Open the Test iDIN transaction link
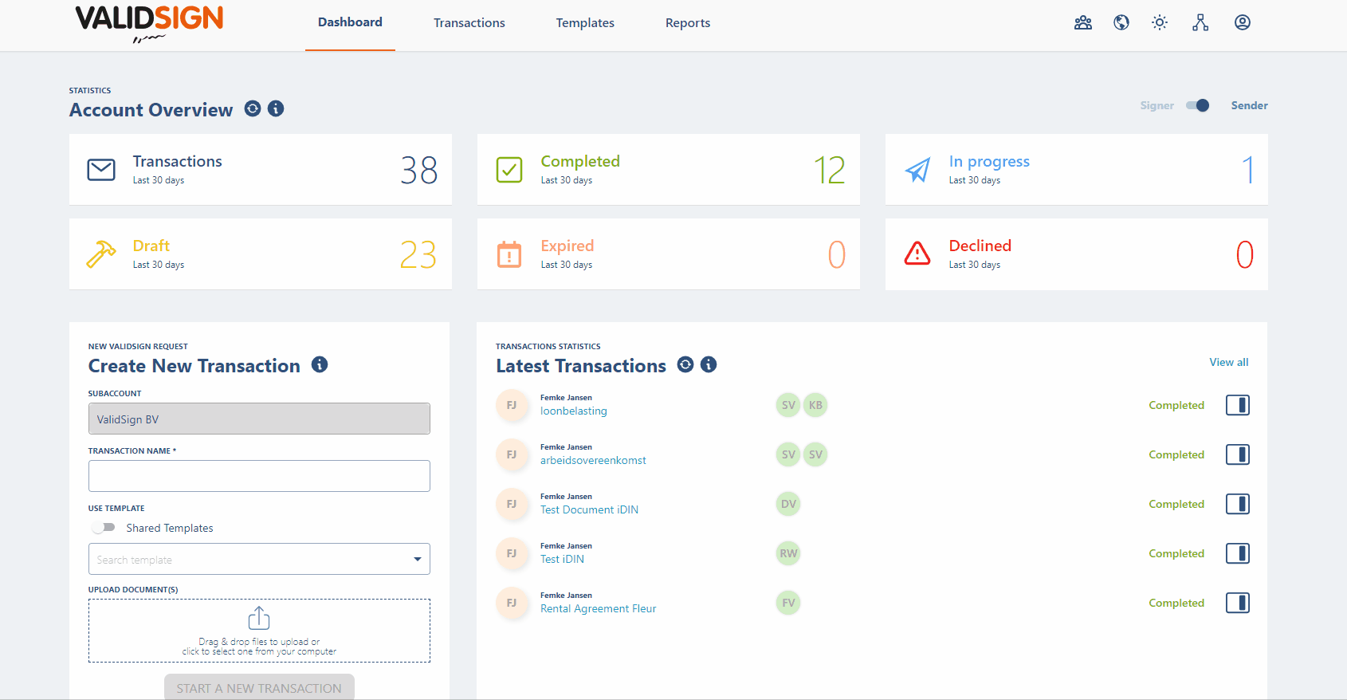1347x700 pixels. coord(562,559)
